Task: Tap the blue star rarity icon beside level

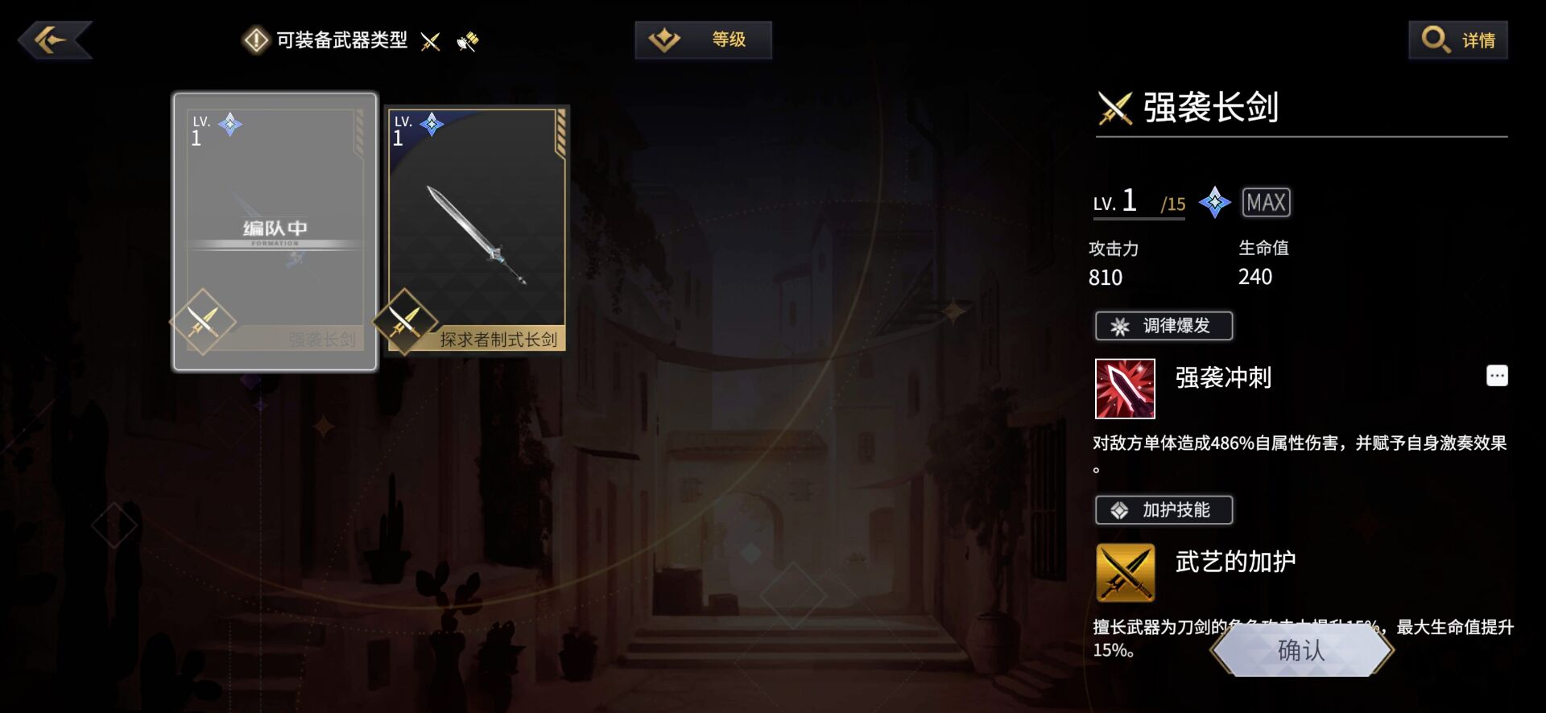Action: tap(1214, 202)
